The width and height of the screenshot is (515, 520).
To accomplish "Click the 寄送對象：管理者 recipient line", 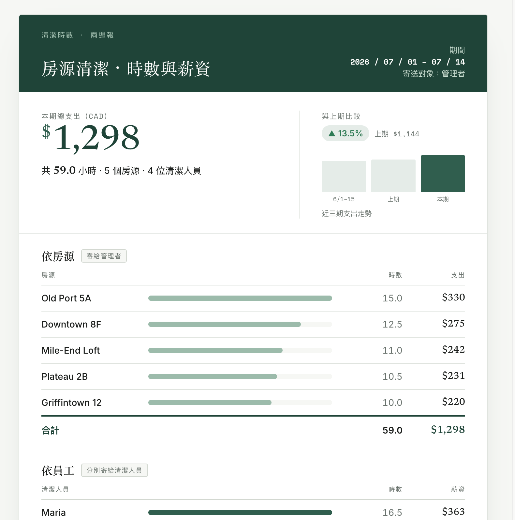I will pyautogui.click(x=434, y=74).
